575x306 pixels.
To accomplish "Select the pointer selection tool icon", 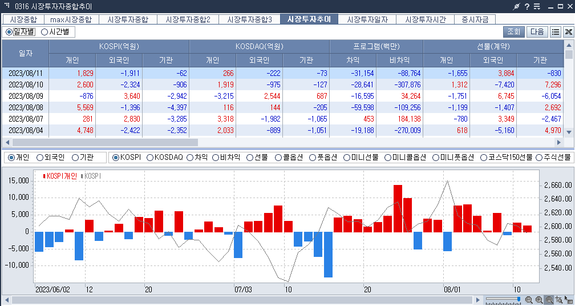I will point(568,300).
